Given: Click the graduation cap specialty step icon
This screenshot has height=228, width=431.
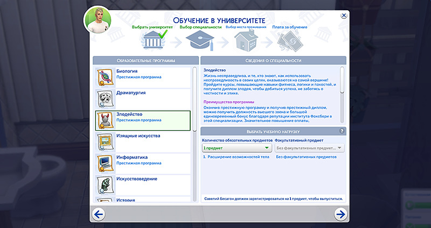Looking at the screenshot, I should point(200,40).
